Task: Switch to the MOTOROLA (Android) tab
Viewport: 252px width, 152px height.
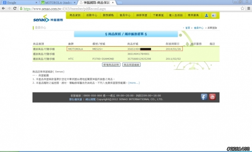Action: (58, 3)
